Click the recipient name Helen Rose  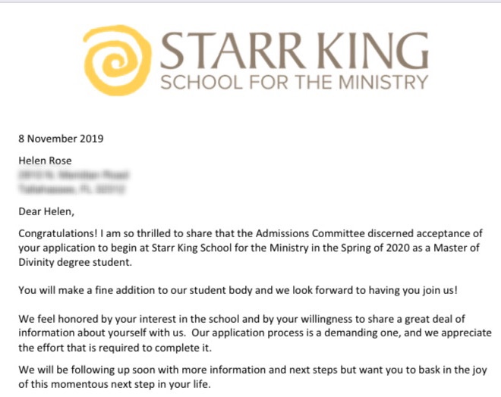[x=45, y=160]
